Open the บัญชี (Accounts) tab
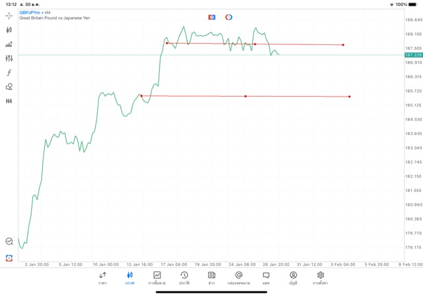The height and width of the screenshot is (296, 423). tap(293, 278)
